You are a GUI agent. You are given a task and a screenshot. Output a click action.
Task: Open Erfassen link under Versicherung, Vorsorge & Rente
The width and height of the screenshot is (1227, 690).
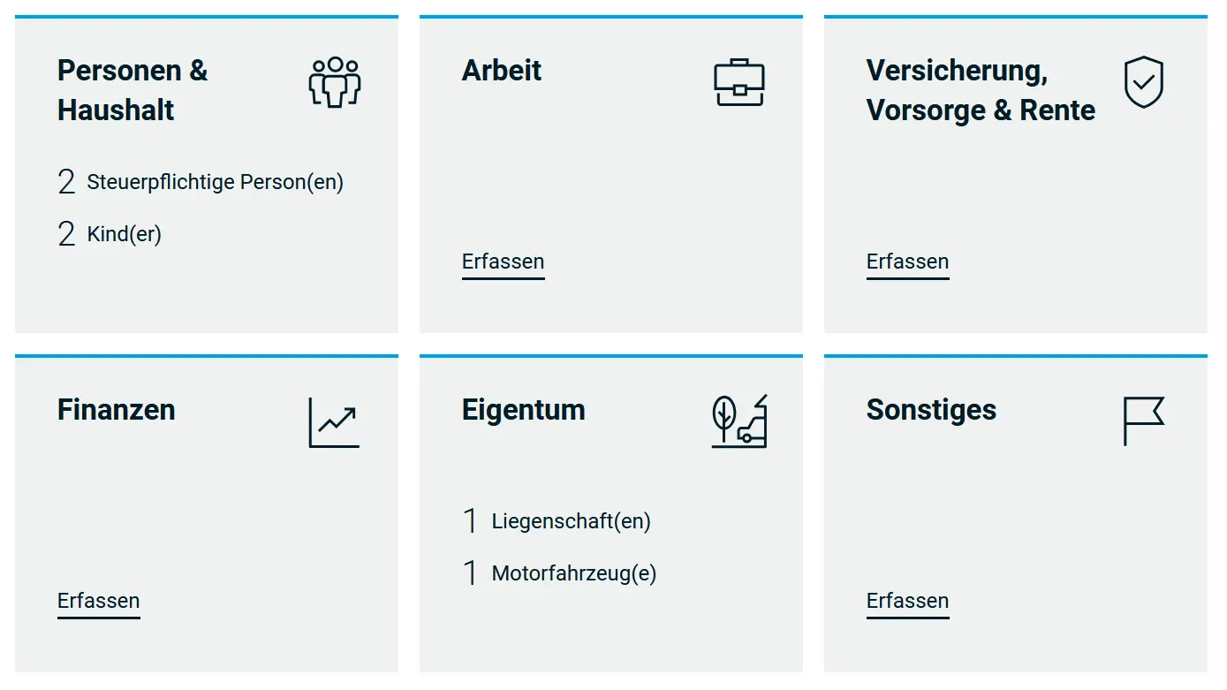(x=907, y=262)
